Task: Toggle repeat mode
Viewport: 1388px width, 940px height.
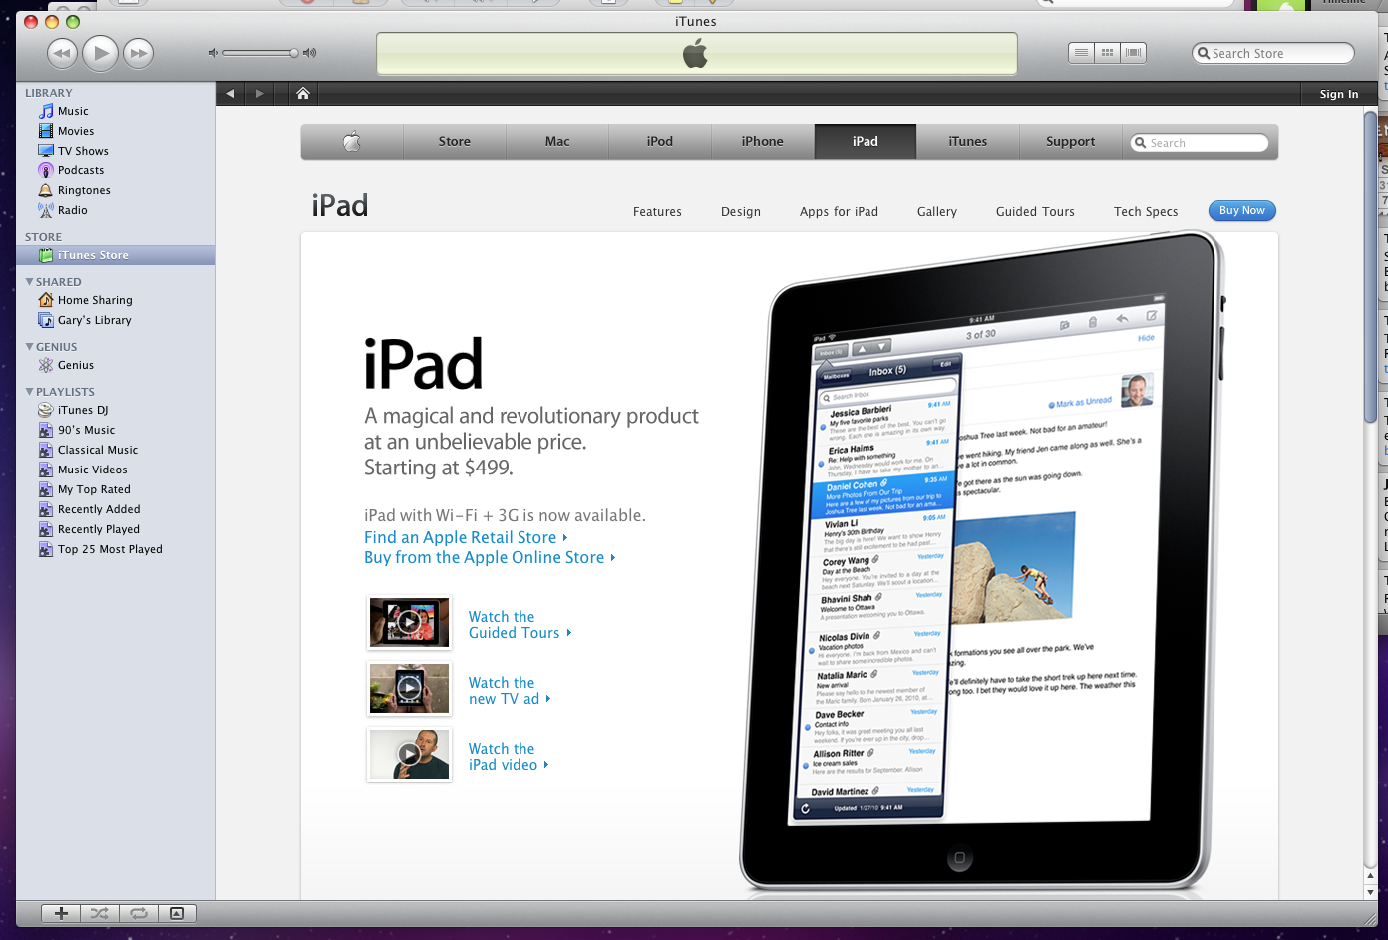Action: [x=139, y=913]
